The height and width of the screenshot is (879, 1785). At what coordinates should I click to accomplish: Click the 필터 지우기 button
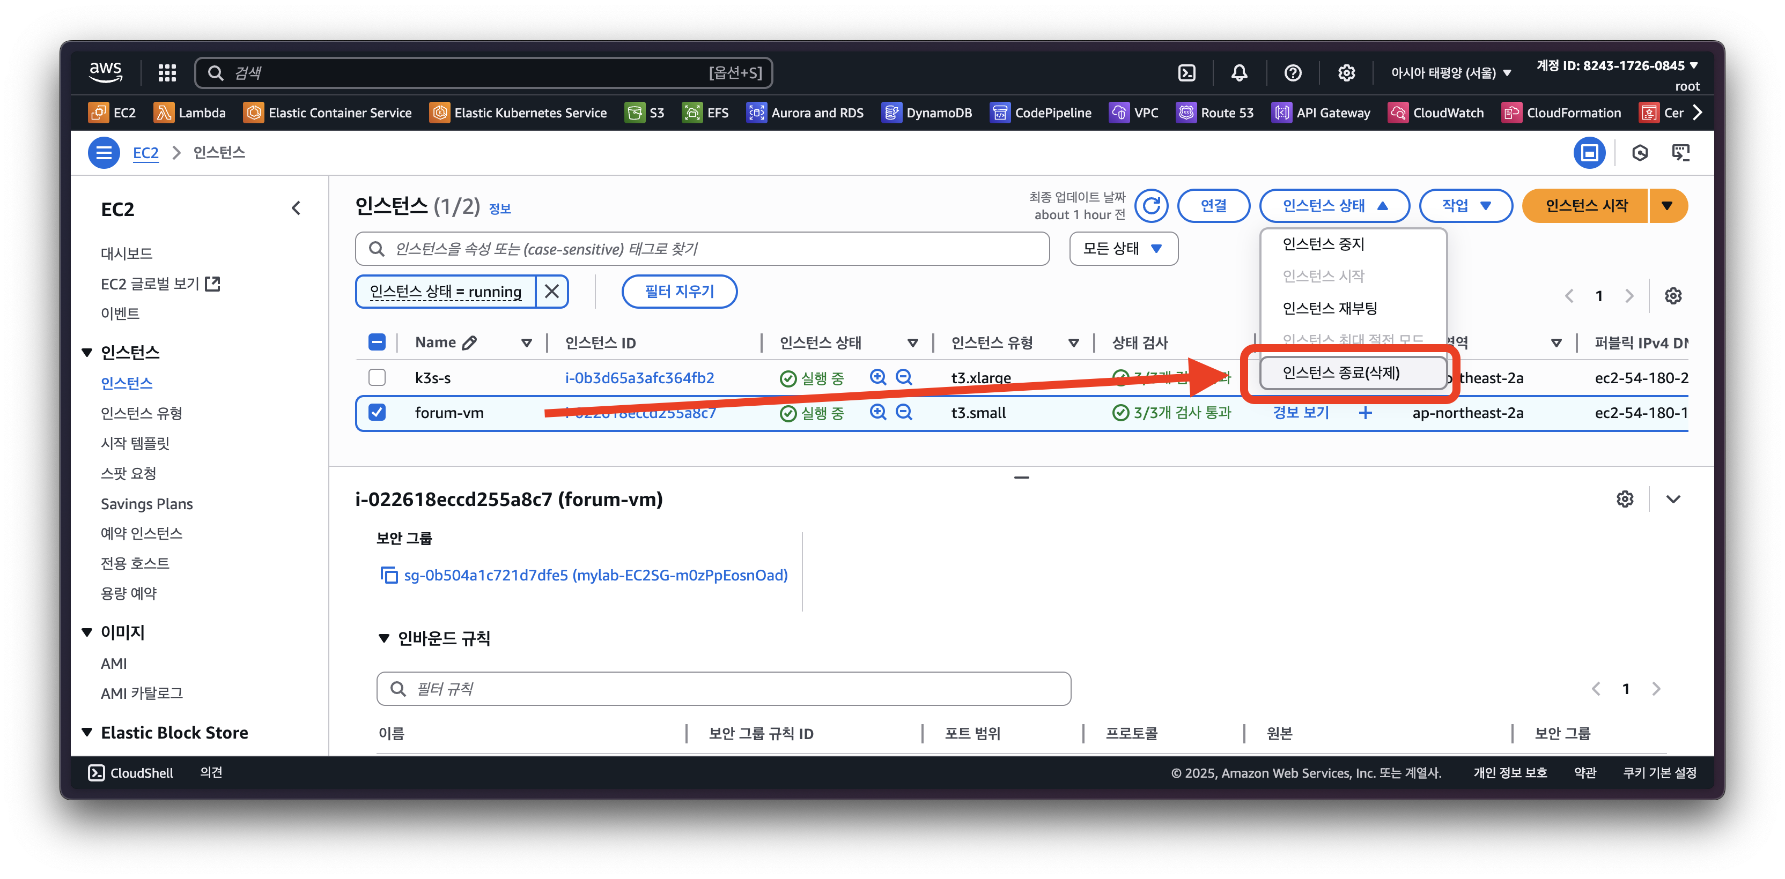[x=679, y=292]
